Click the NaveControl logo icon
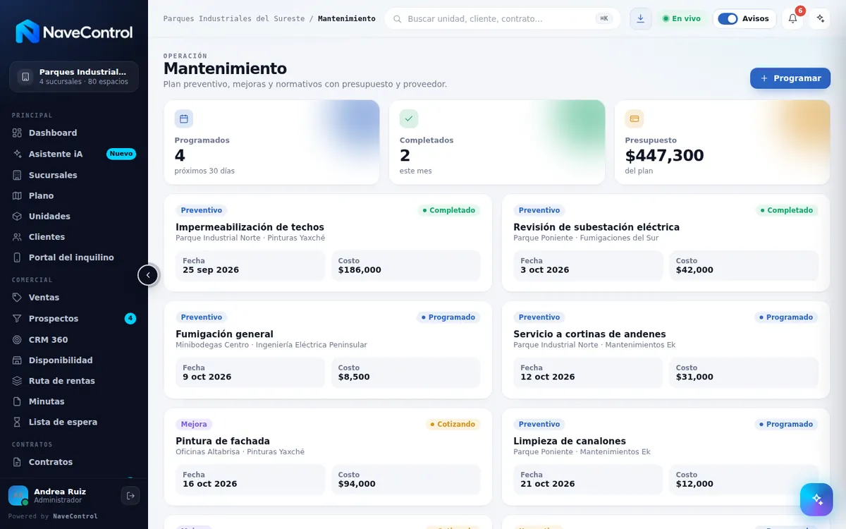This screenshot has height=529, width=846. (27, 32)
